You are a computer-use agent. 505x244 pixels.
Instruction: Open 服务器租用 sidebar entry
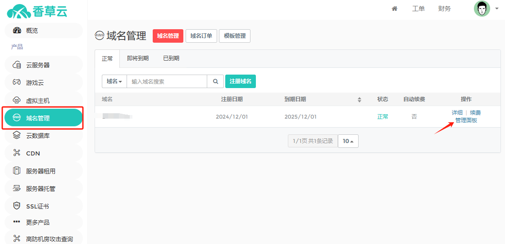(x=44, y=171)
